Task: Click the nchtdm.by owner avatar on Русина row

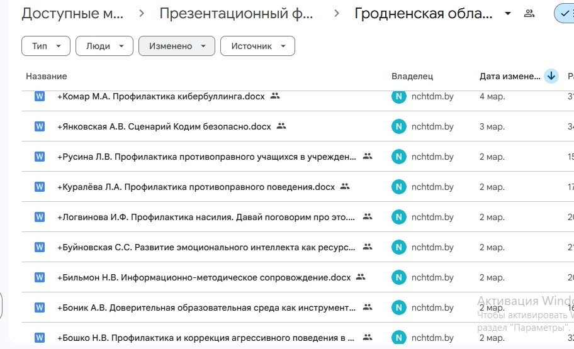Action: pyautogui.click(x=398, y=157)
